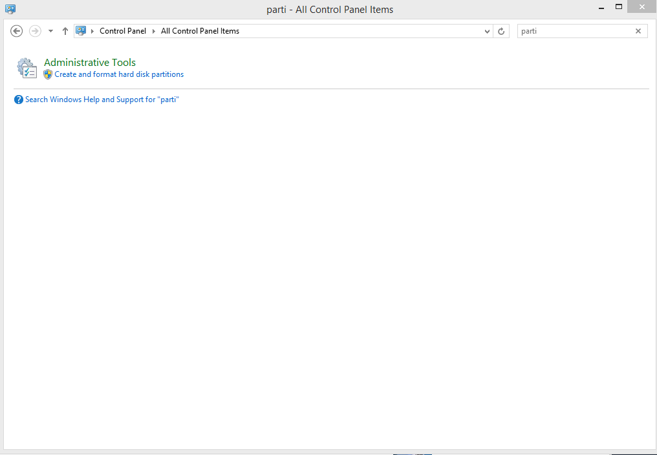Viewport: 657px width, 455px height.
Task: Search Windows Help and Support for parti
Action: tap(102, 100)
